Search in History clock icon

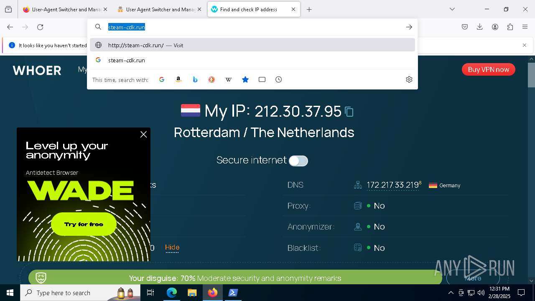(x=279, y=79)
